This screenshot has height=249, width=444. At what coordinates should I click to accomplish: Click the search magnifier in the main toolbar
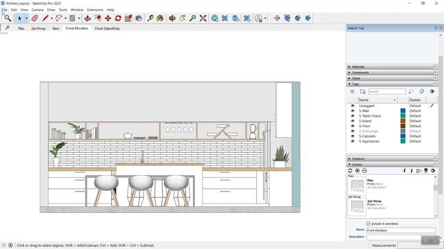[8, 19]
